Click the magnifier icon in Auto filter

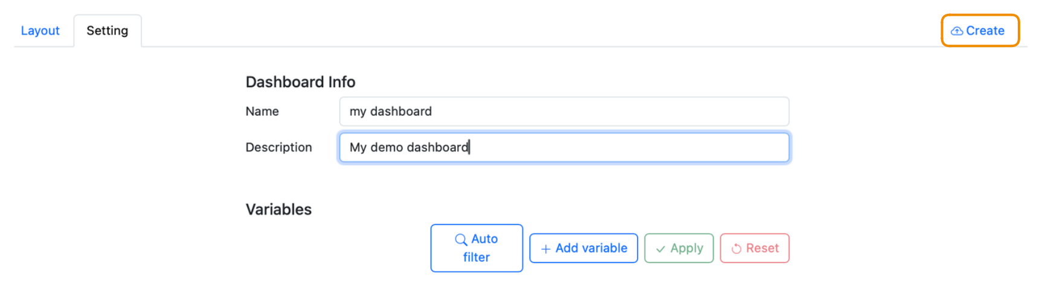click(x=461, y=239)
